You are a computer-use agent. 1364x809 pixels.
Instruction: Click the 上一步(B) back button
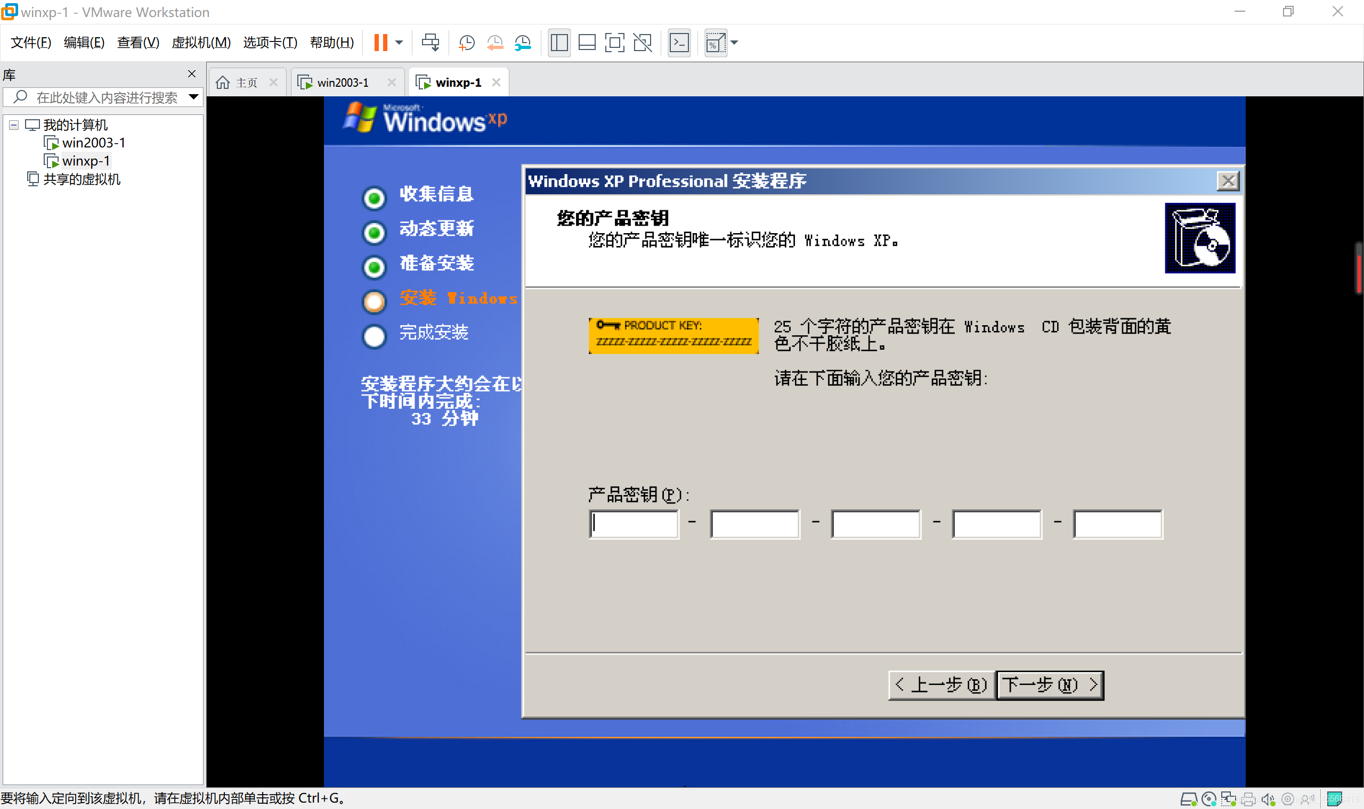[941, 684]
